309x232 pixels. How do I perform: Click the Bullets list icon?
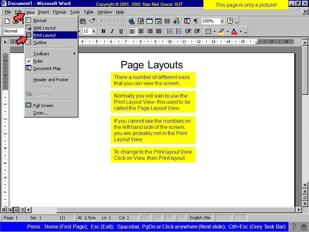coord(179,31)
